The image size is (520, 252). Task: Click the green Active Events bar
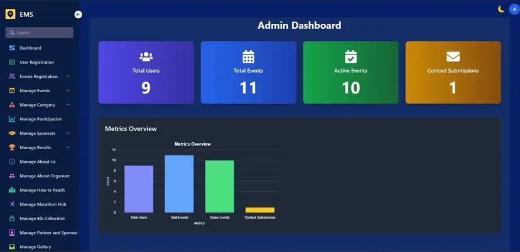click(x=220, y=186)
